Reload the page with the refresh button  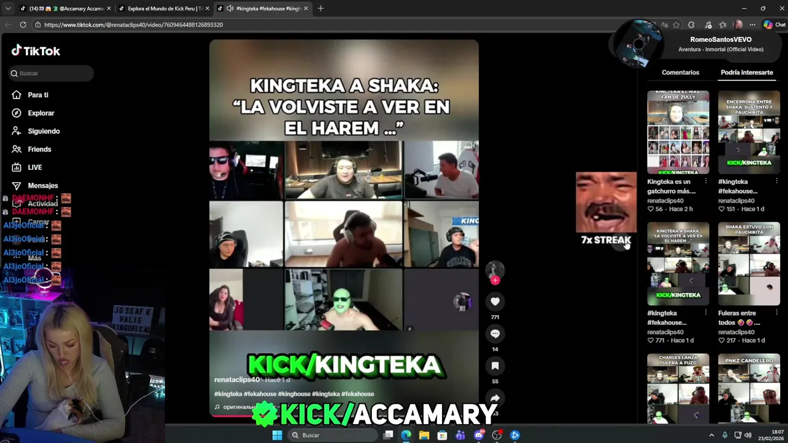23,25
